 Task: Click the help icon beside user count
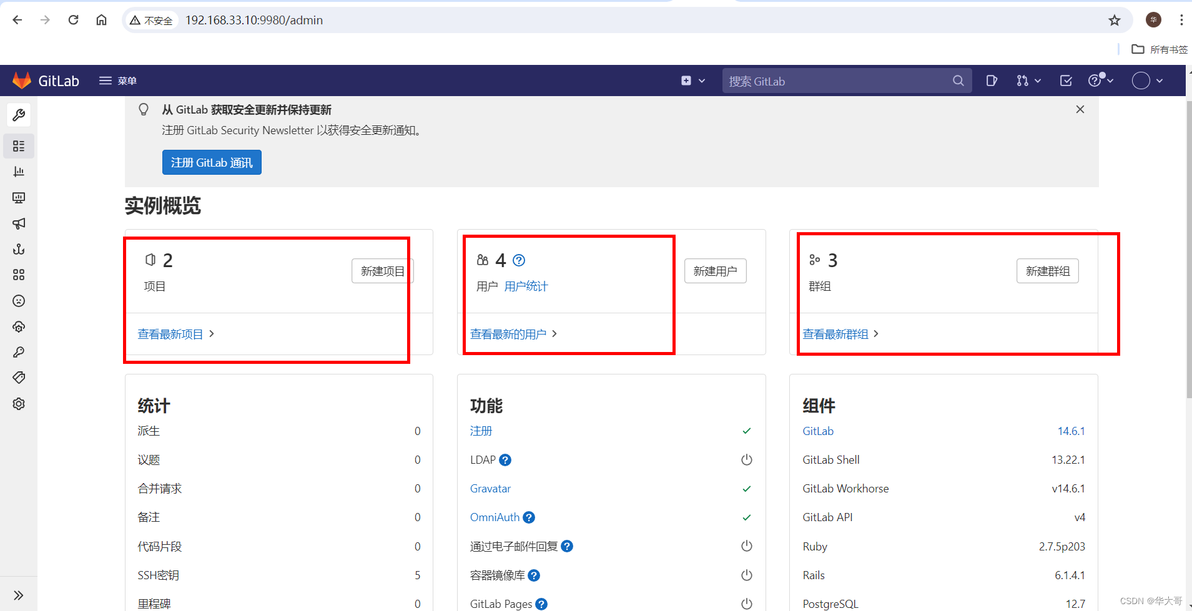[x=519, y=260]
